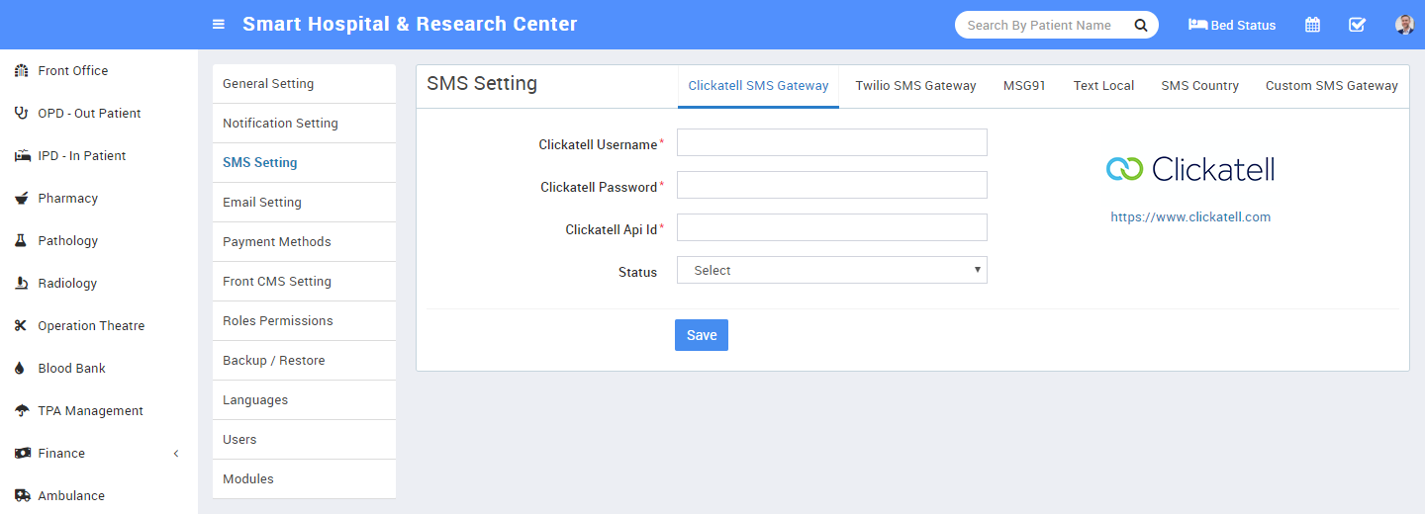This screenshot has height=514, width=1425.
Task: Switch to Twilio SMS Gateway tab
Action: point(915,86)
